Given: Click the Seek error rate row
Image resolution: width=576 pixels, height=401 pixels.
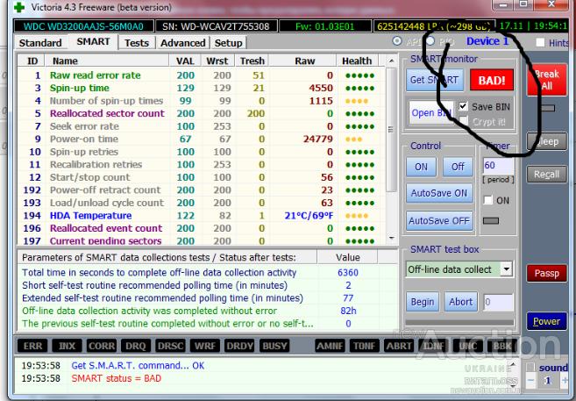Looking at the screenshot, I should (201, 126).
